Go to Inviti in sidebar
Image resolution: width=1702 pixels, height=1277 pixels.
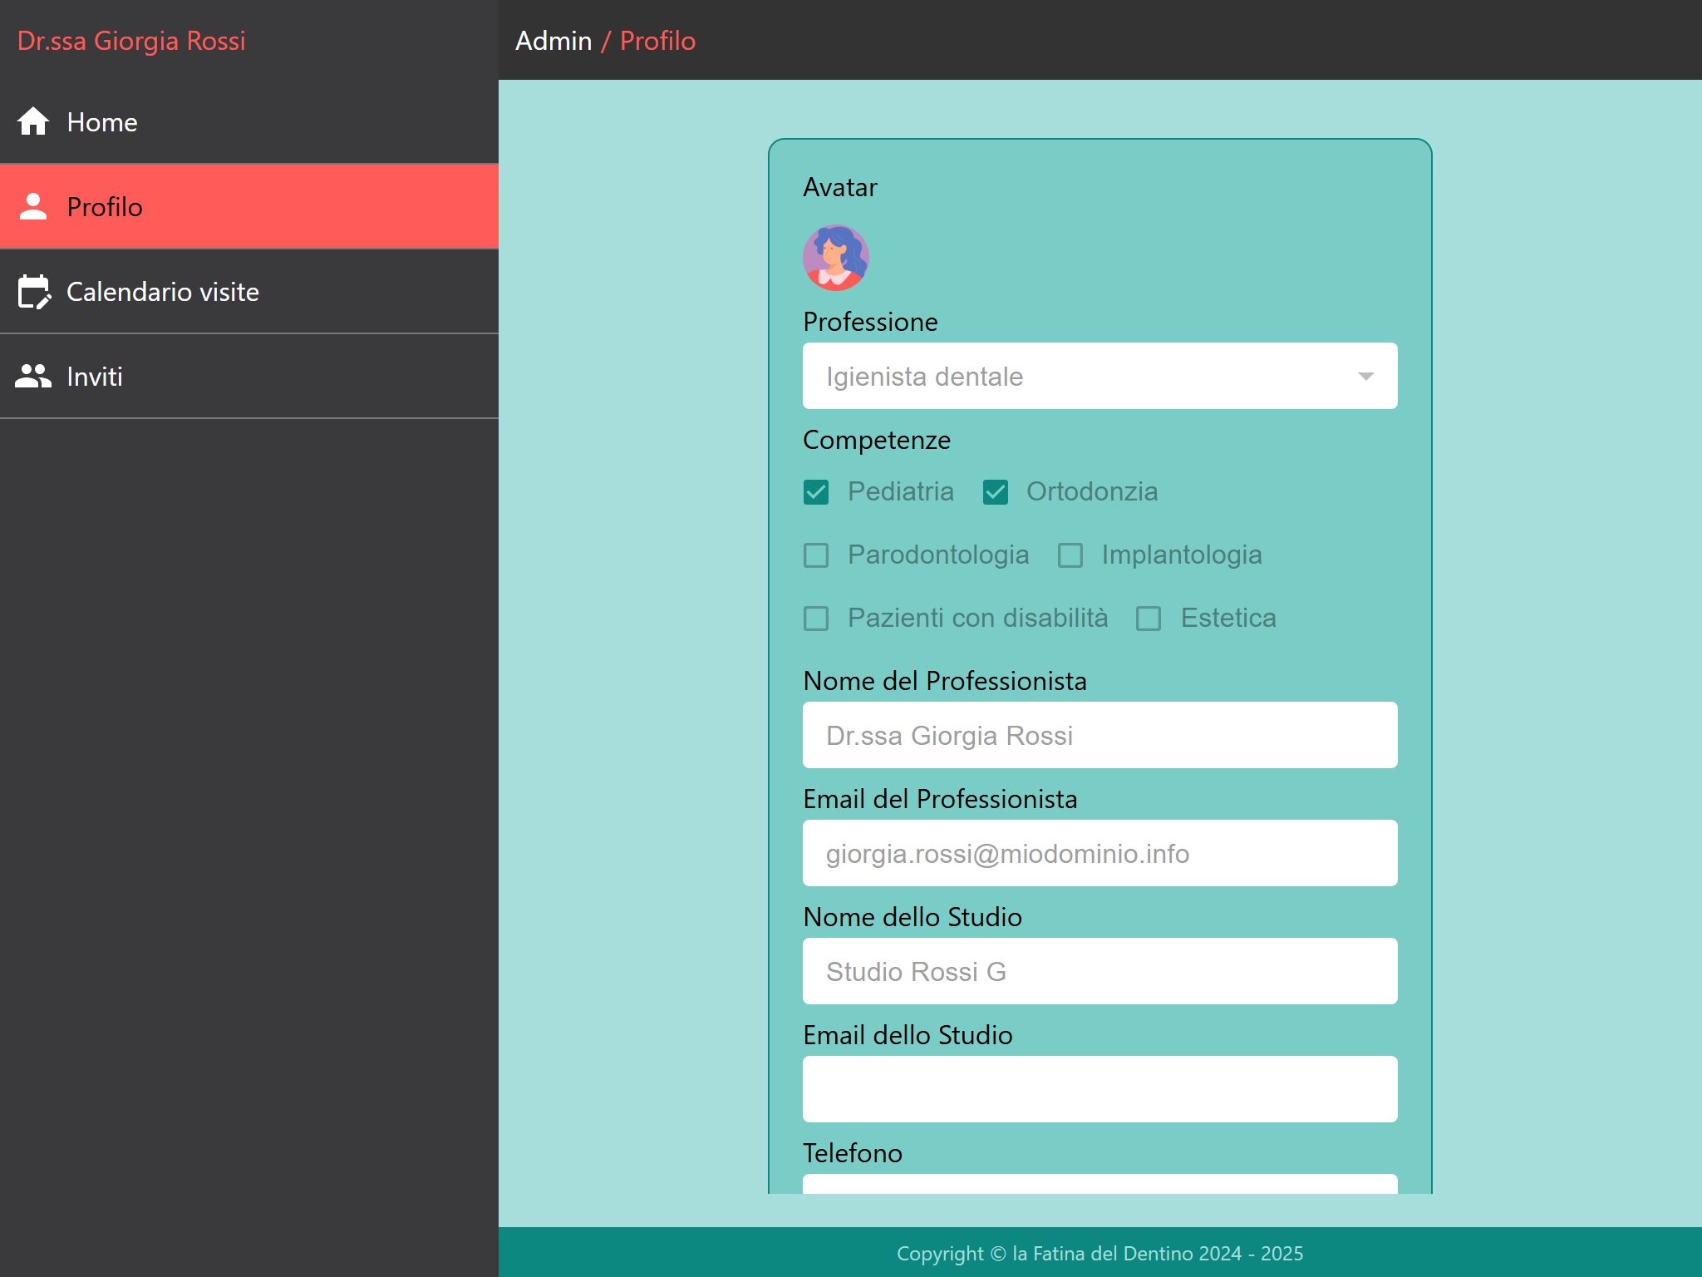pyautogui.click(x=95, y=377)
